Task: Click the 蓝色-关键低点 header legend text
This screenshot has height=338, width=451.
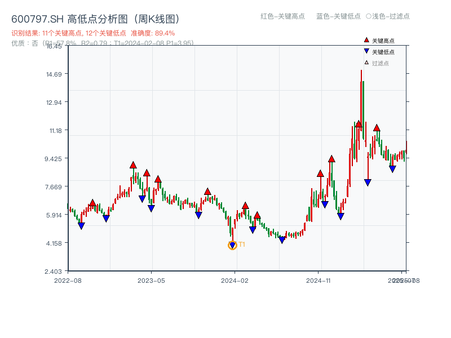Action: tap(338, 16)
